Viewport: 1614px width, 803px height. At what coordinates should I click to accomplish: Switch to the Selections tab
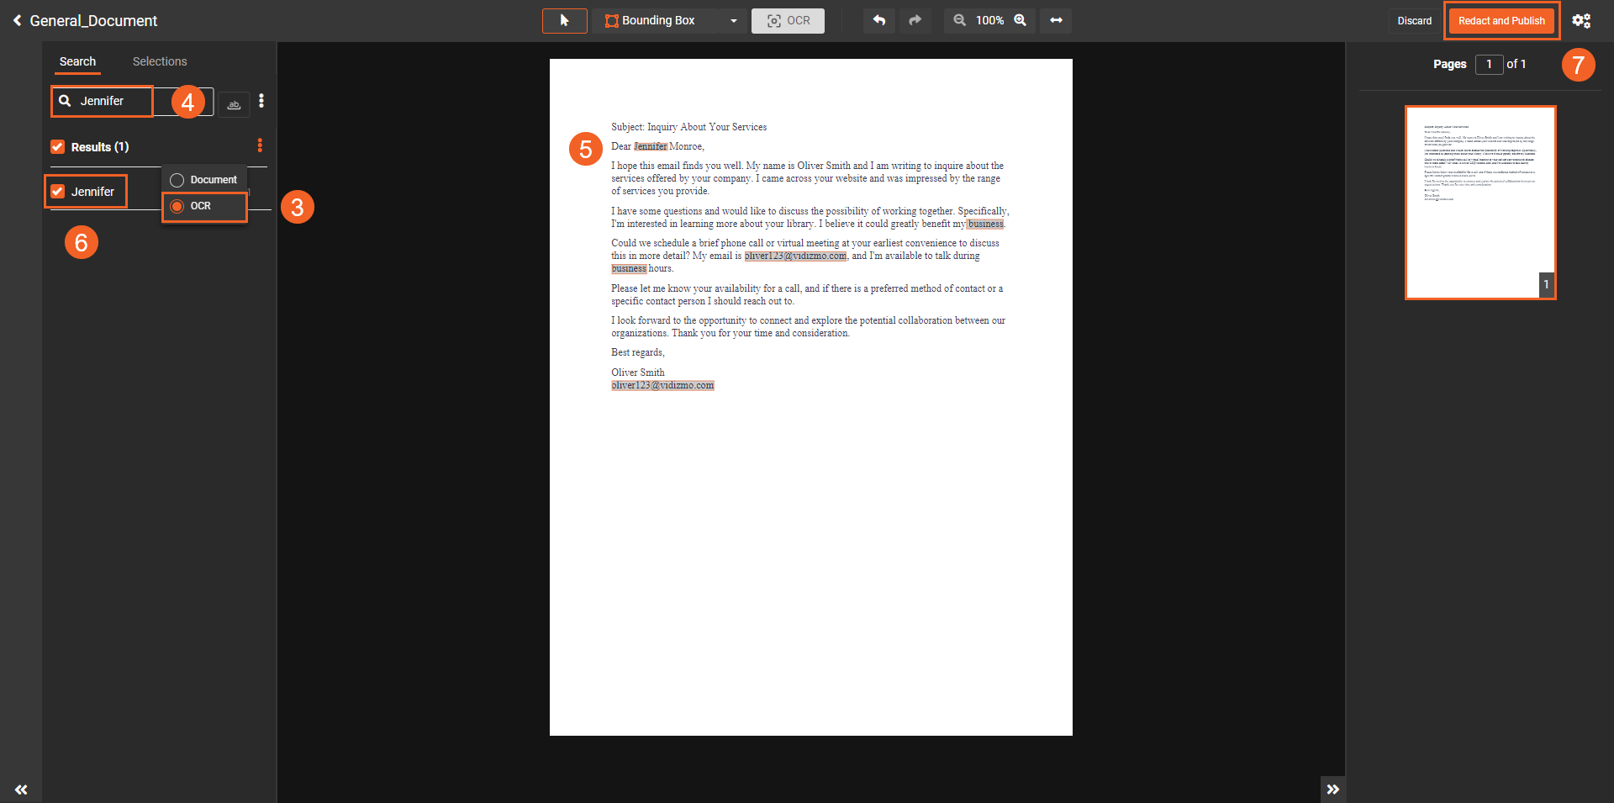click(160, 61)
